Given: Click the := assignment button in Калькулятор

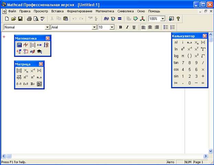Looking at the screenshot, I should click(176, 83).
